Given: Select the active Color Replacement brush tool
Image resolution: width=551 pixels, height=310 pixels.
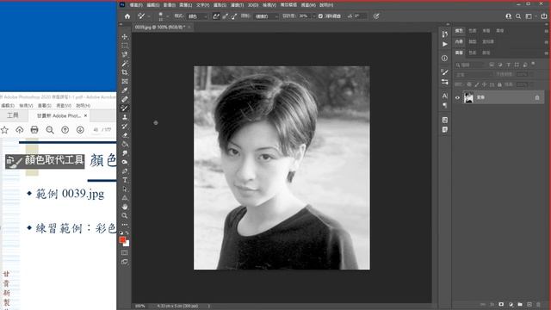Looking at the screenshot, I should click(x=125, y=108).
